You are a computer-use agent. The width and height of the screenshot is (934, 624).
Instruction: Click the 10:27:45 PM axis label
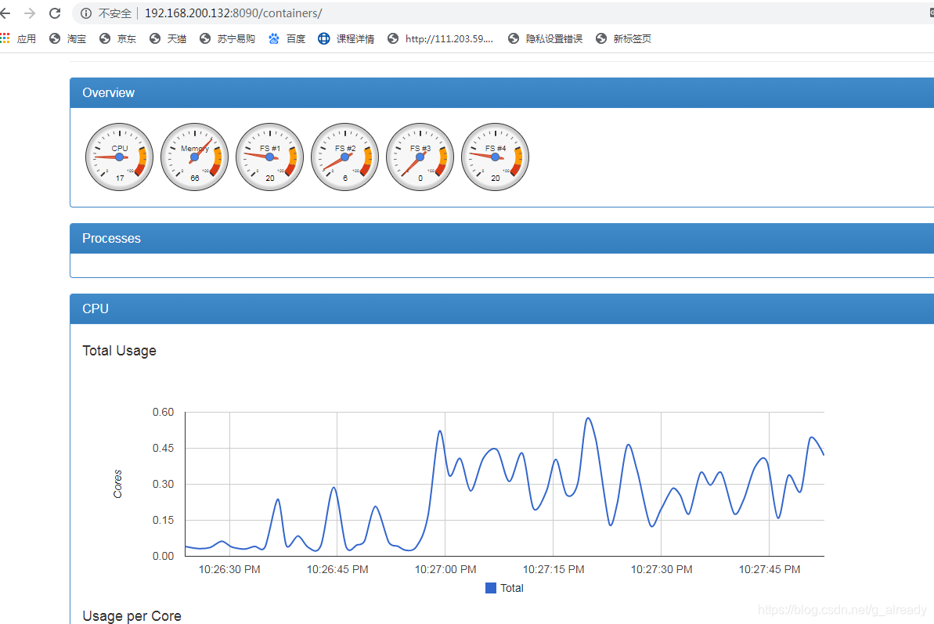[770, 569]
